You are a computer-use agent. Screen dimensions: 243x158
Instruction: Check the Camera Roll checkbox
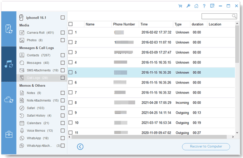[x=63, y=32]
